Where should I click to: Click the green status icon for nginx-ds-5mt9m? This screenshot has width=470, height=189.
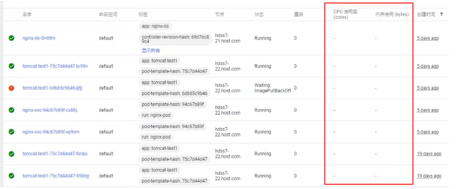click(12, 38)
